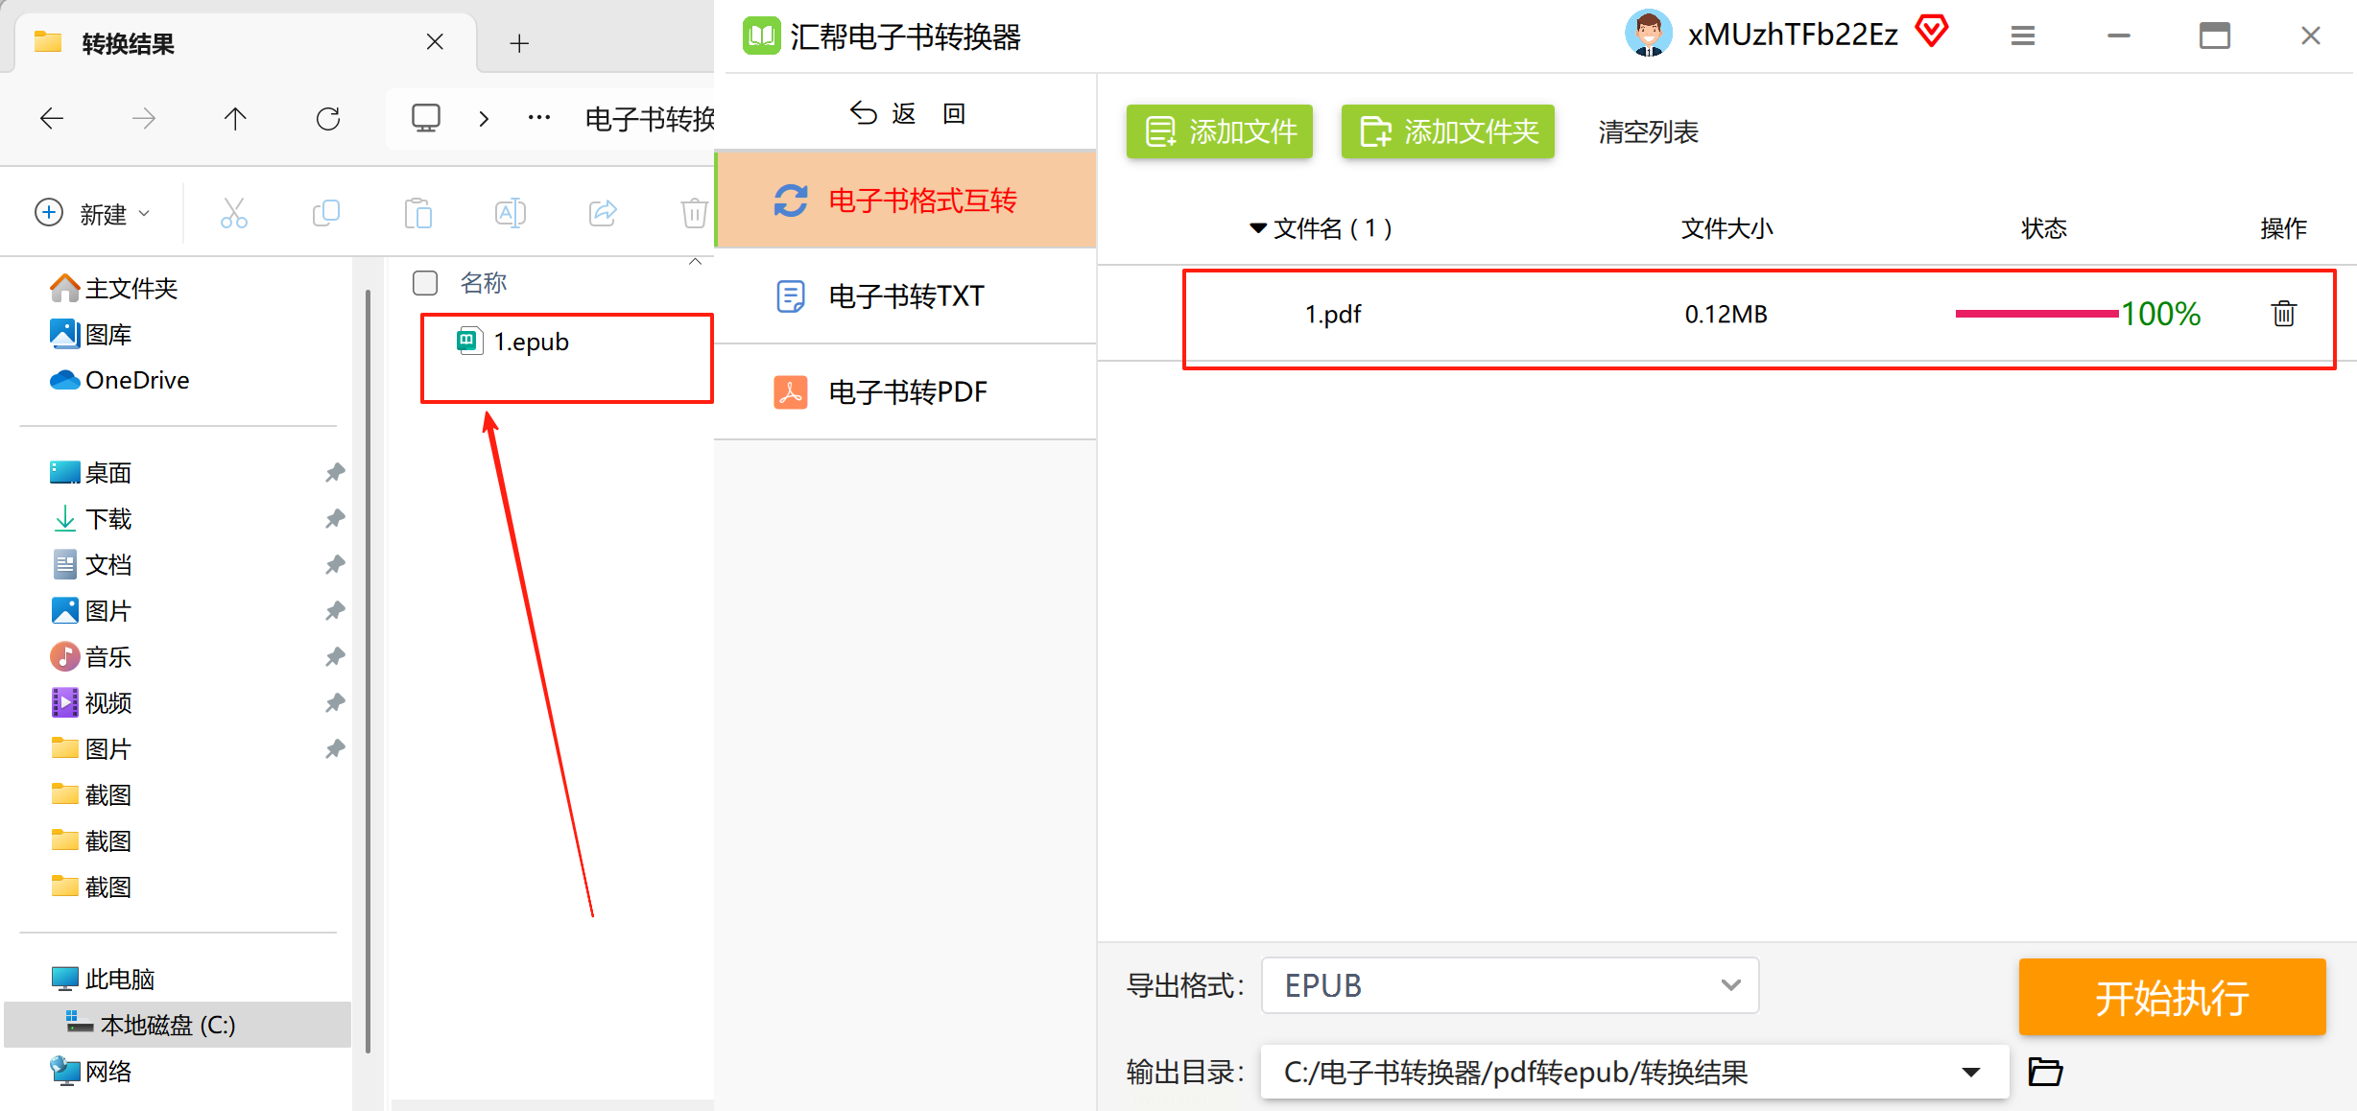
Task: Click the explorer cut scissors icon
Action: click(233, 213)
